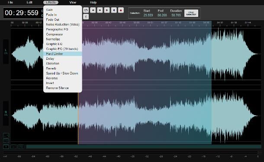Select the highlighted Hard Limiter effect
The image size is (264, 162).
(x=63, y=54)
